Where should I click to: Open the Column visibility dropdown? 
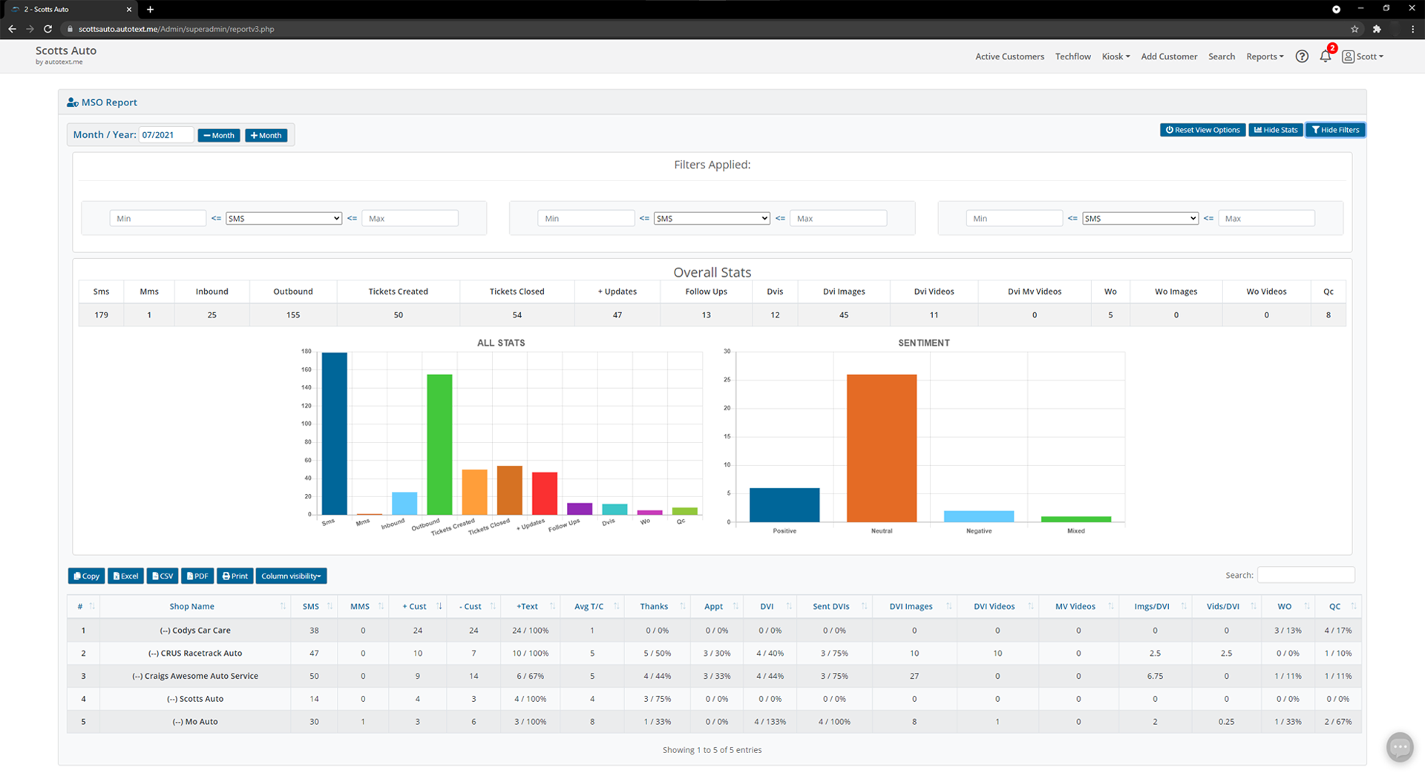[290, 576]
